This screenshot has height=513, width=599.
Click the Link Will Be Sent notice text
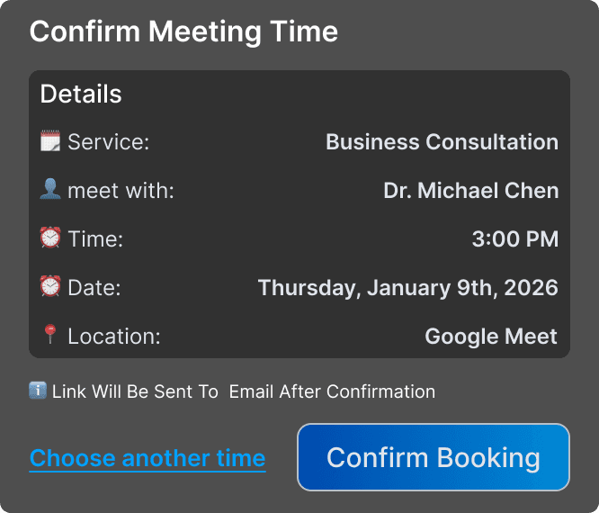pos(243,391)
